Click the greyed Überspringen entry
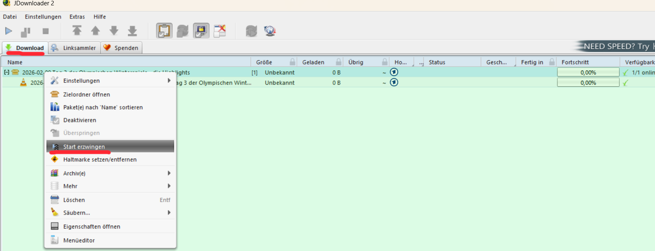 click(110, 133)
